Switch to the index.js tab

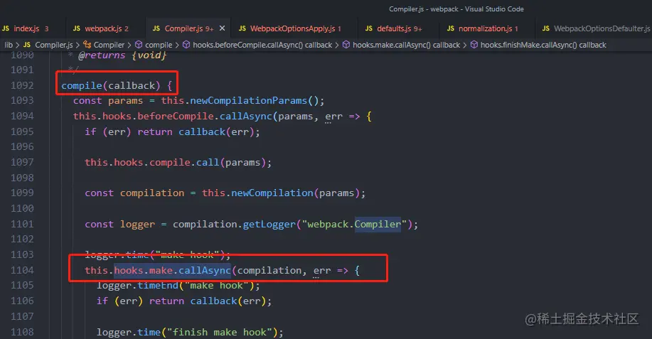pos(26,28)
